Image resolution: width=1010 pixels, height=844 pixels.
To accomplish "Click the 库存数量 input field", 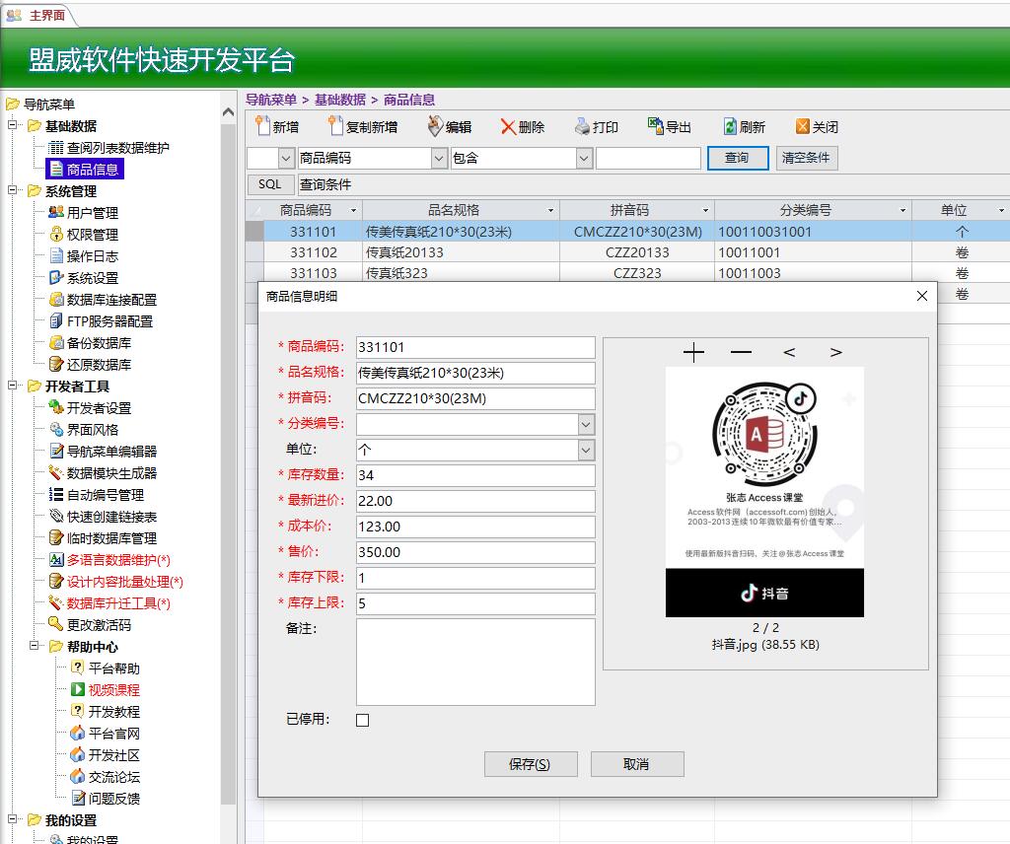I will (475, 475).
